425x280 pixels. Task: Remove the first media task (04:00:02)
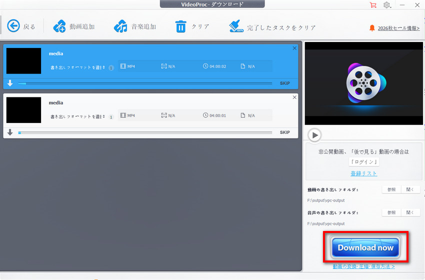[x=294, y=48]
